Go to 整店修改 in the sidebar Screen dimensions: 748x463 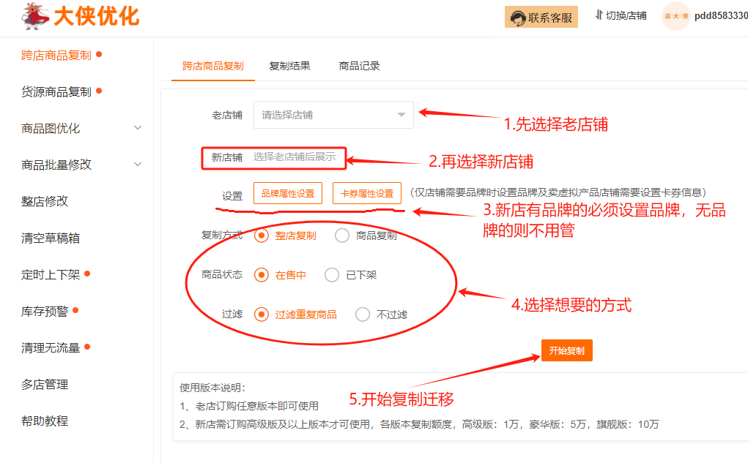[x=45, y=201]
